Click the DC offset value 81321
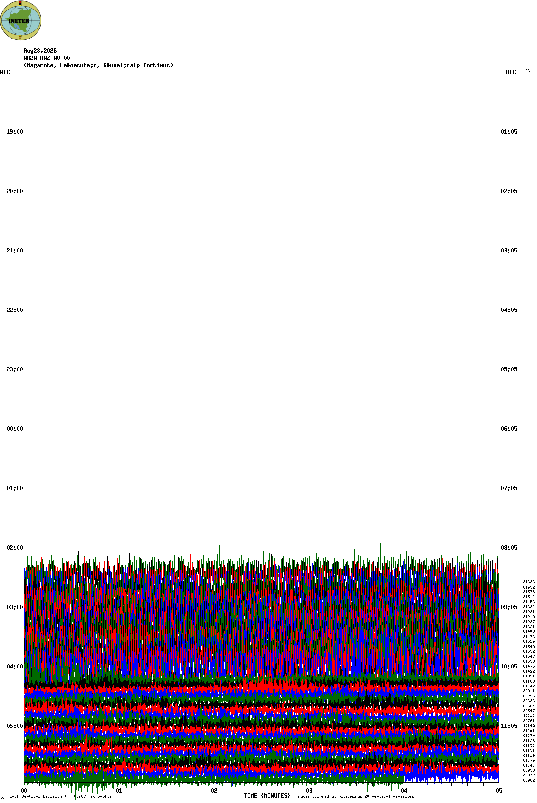537x803 pixels. (529, 627)
